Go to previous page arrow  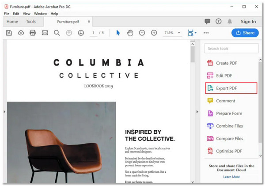[x=69, y=33]
